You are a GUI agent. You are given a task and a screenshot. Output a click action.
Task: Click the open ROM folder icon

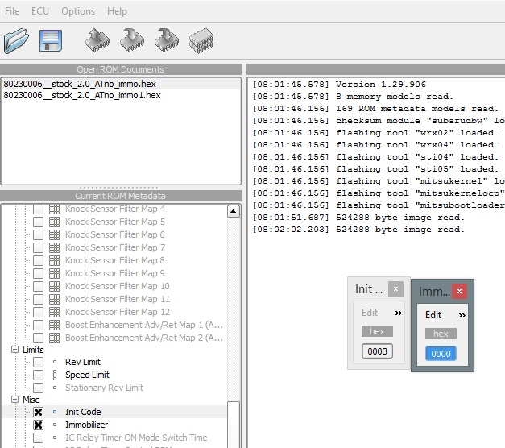pos(16,39)
